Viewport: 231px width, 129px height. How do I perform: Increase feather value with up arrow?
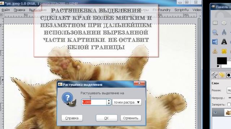pos(109,101)
